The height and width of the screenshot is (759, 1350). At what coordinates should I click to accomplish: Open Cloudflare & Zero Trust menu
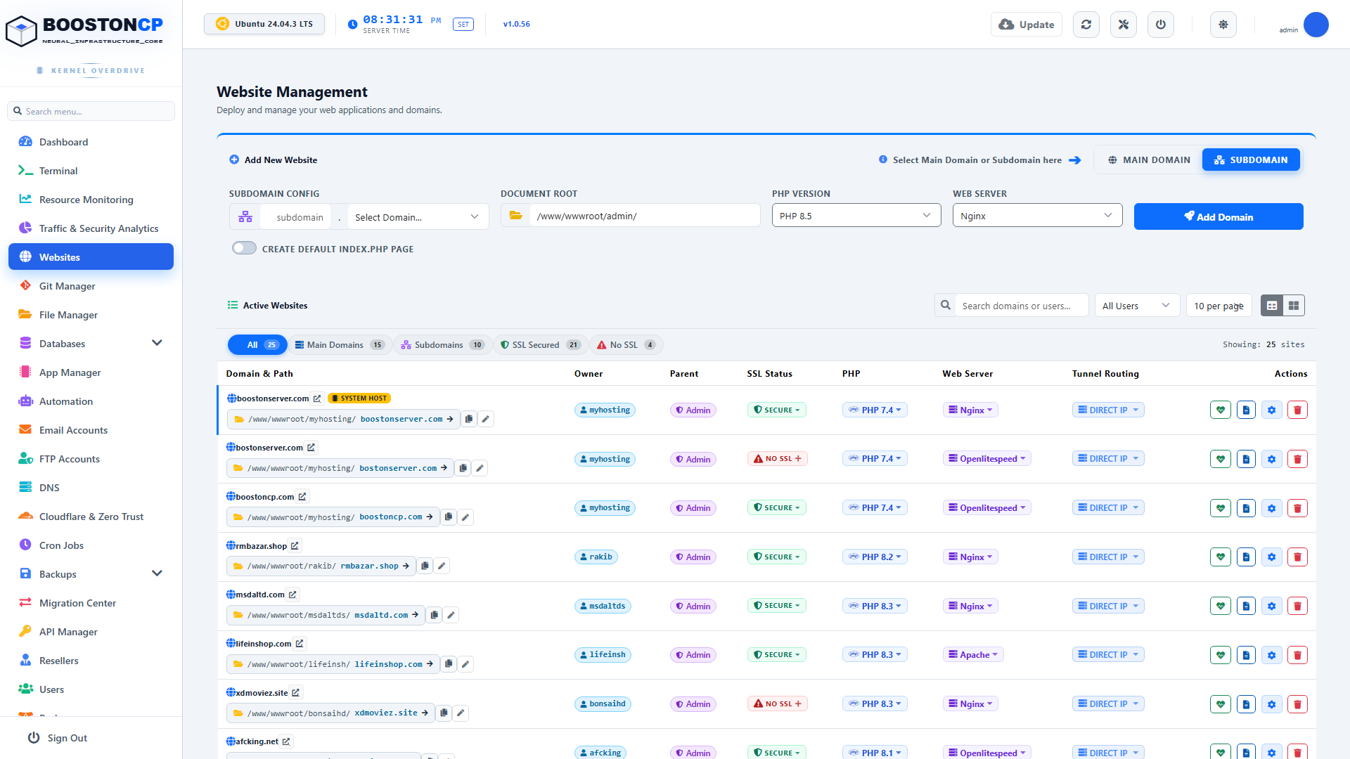click(x=91, y=517)
